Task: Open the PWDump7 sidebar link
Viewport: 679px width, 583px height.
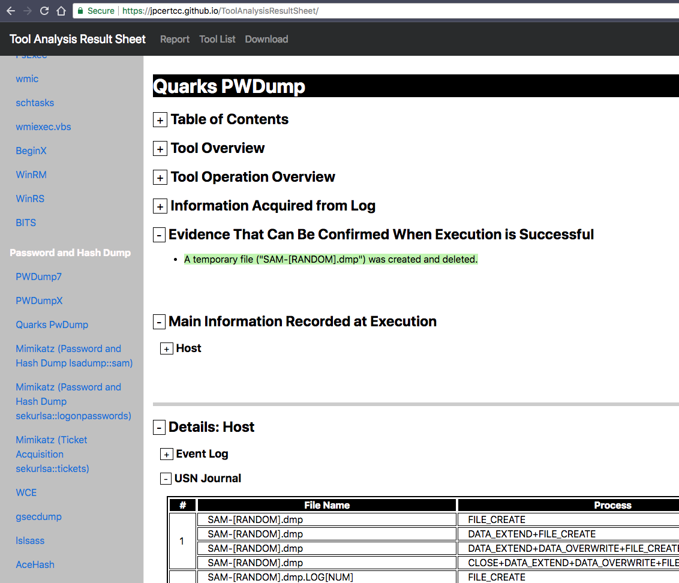Action: (38, 277)
